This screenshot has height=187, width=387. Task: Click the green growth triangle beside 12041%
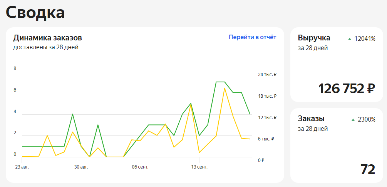[350, 39]
